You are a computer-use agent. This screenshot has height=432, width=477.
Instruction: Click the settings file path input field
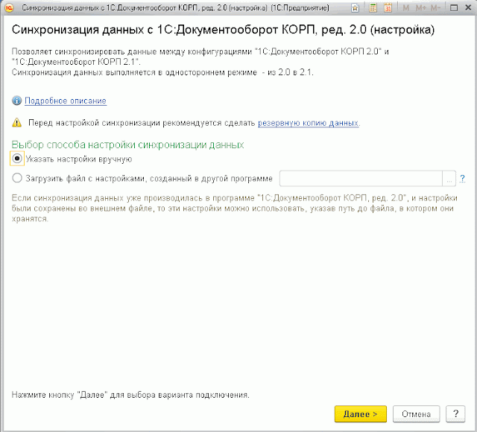(361, 179)
